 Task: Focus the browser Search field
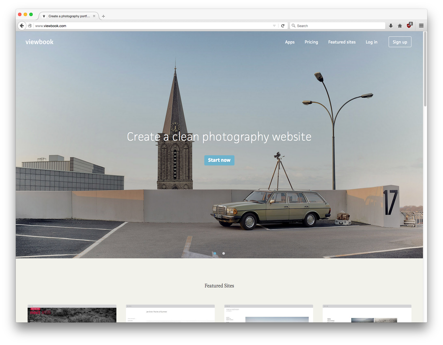tap(338, 26)
